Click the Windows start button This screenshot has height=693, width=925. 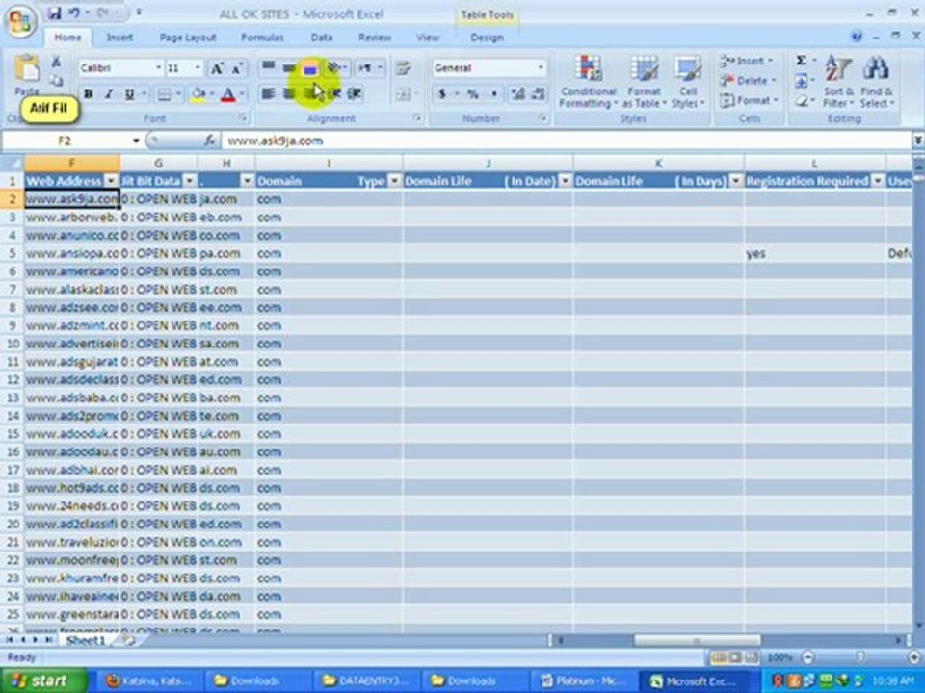pyautogui.click(x=43, y=681)
